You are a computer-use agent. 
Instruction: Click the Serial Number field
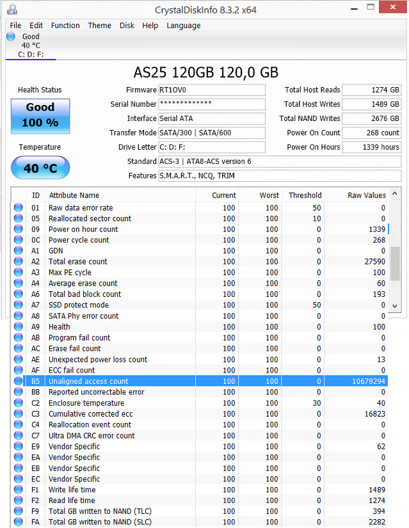(x=212, y=104)
